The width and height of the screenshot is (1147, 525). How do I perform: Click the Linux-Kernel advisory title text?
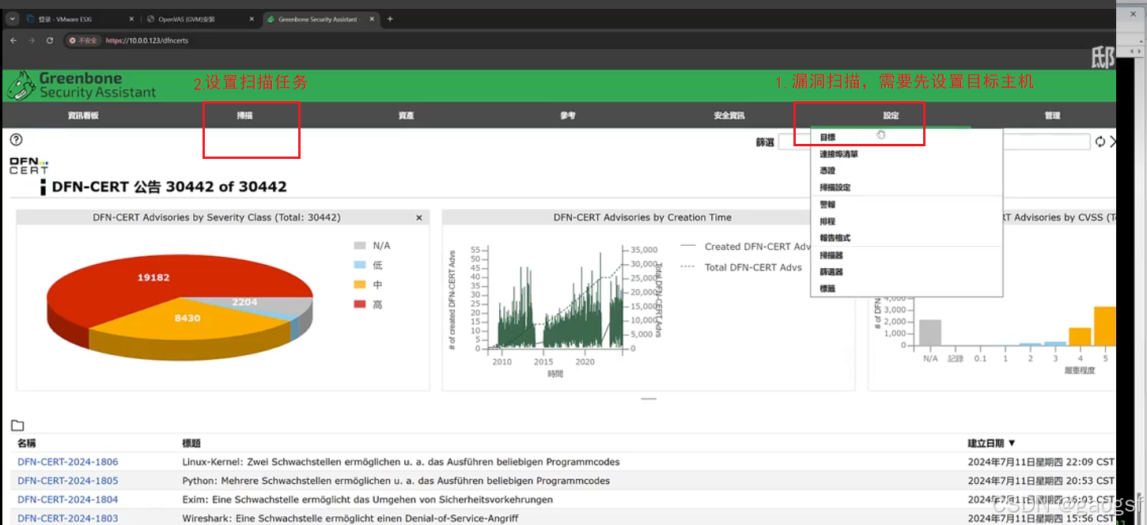click(401, 462)
